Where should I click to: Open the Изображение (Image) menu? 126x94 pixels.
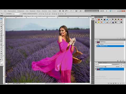click(x=21, y=11)
